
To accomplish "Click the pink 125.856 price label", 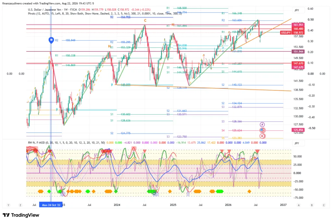I will tap(298, 130).
